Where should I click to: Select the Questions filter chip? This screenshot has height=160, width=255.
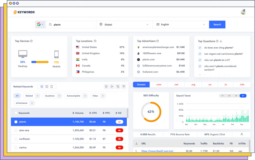tap(50, 96)
